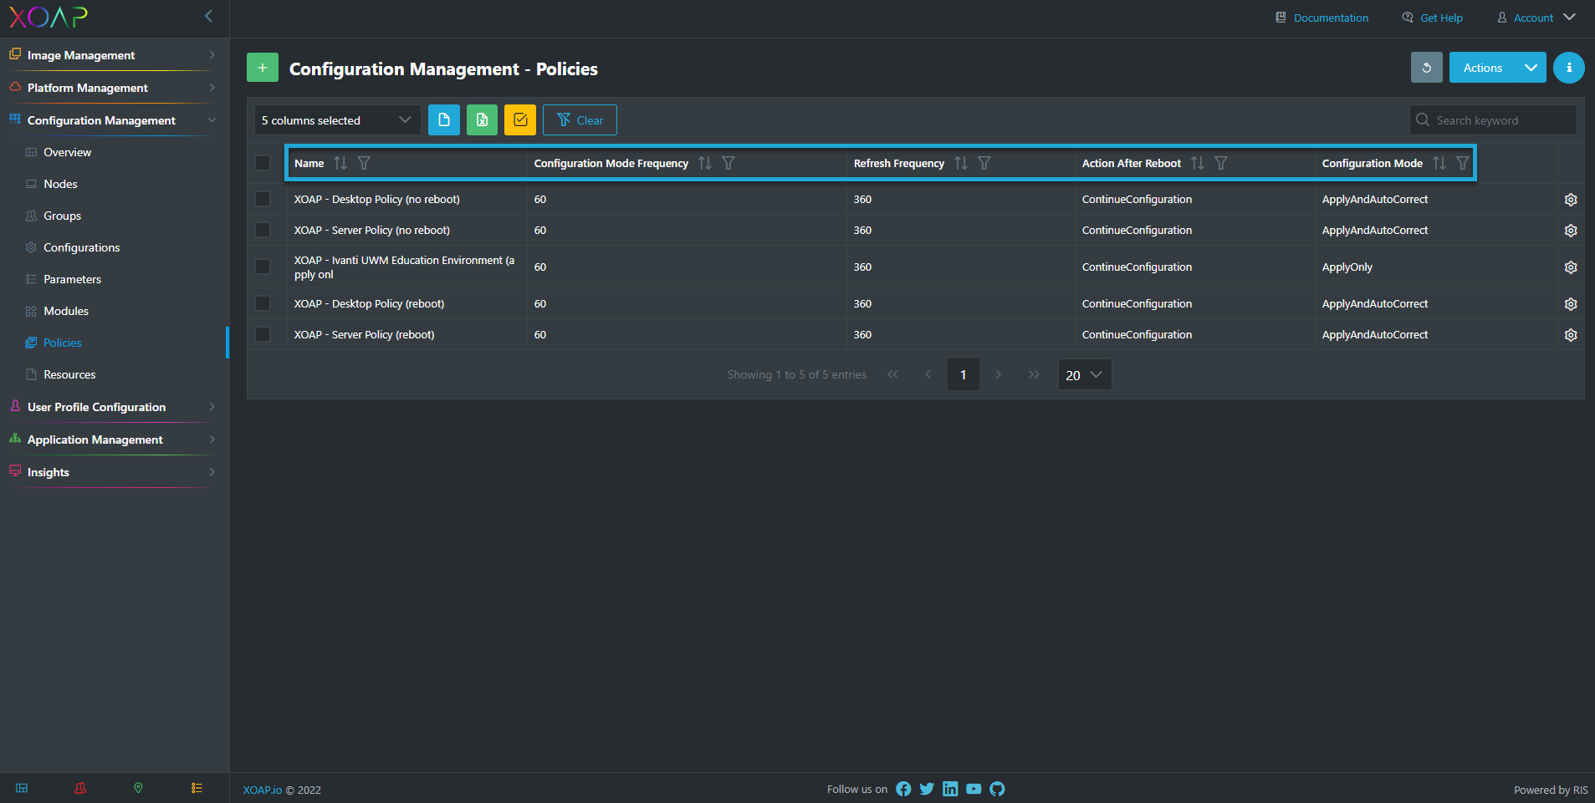Screen dimensions: 1595x803
Task: Check the XOAP - Desktop Policy (no reboot) row
Action: click(263, 199)
